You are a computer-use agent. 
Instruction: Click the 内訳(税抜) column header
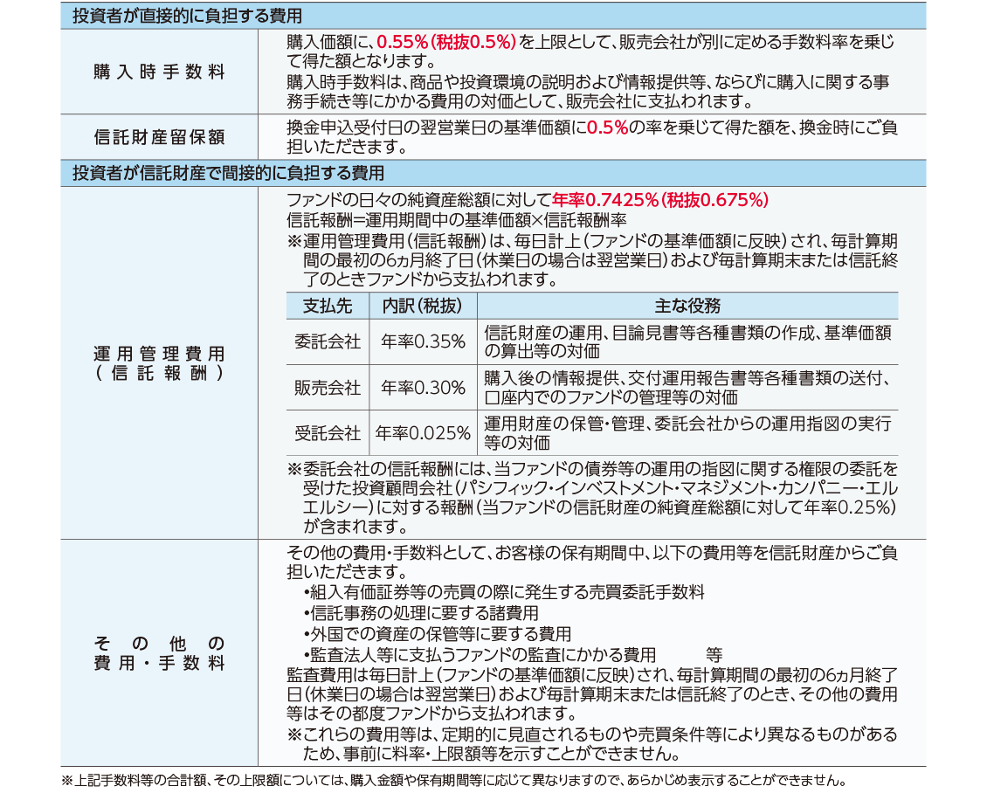[x=423, y=307]
